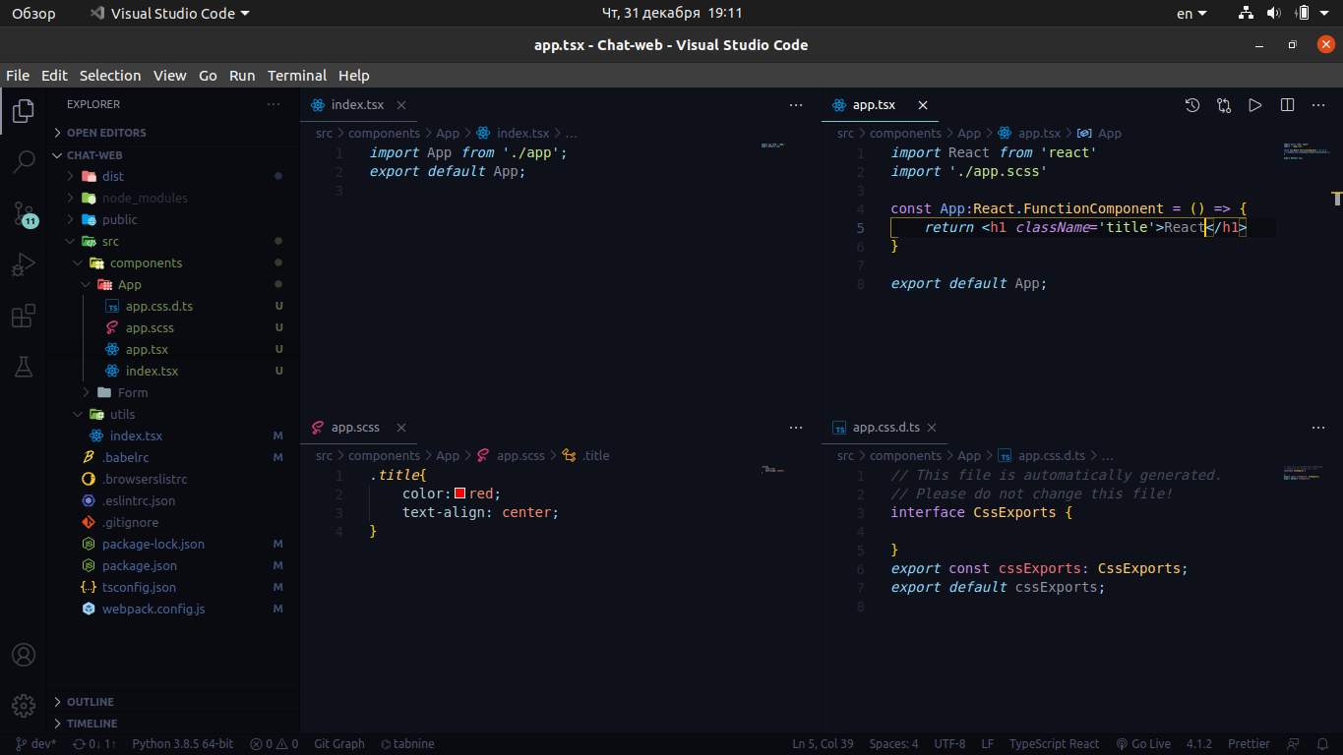Screen dimensions: 1343x755
Task: Open the Extensions view
Action: tap(23, 316)
